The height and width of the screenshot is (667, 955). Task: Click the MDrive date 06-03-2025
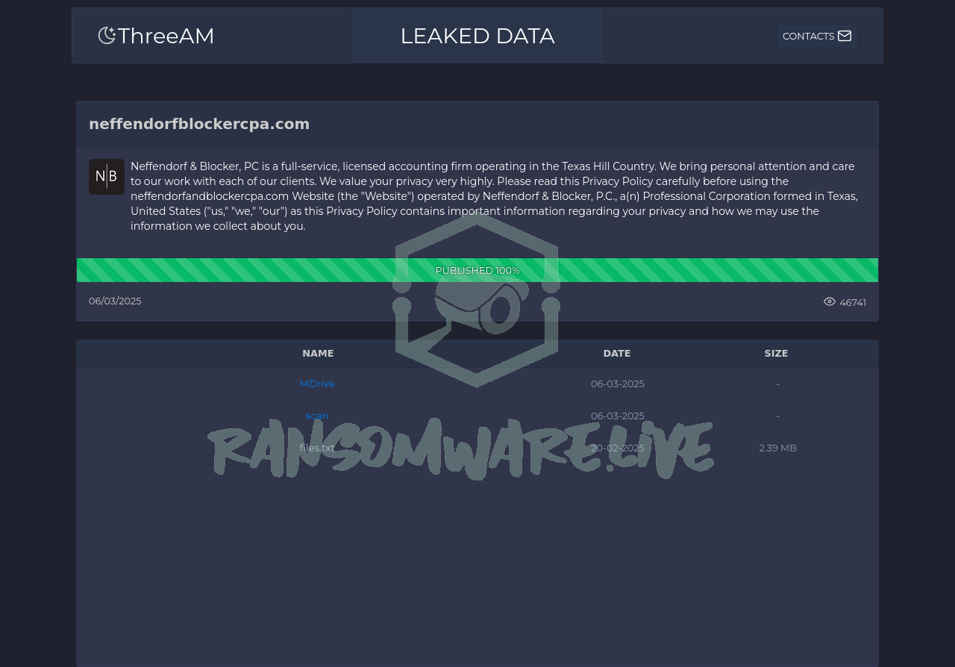pos(618,383)
